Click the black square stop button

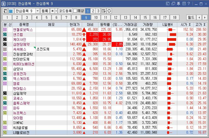pos(53,11)
